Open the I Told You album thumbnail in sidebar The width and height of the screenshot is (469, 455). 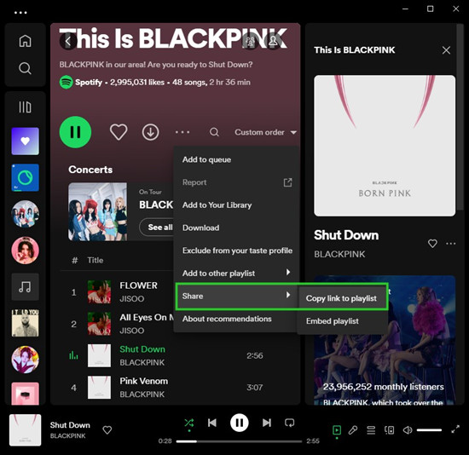coord(25,323)
